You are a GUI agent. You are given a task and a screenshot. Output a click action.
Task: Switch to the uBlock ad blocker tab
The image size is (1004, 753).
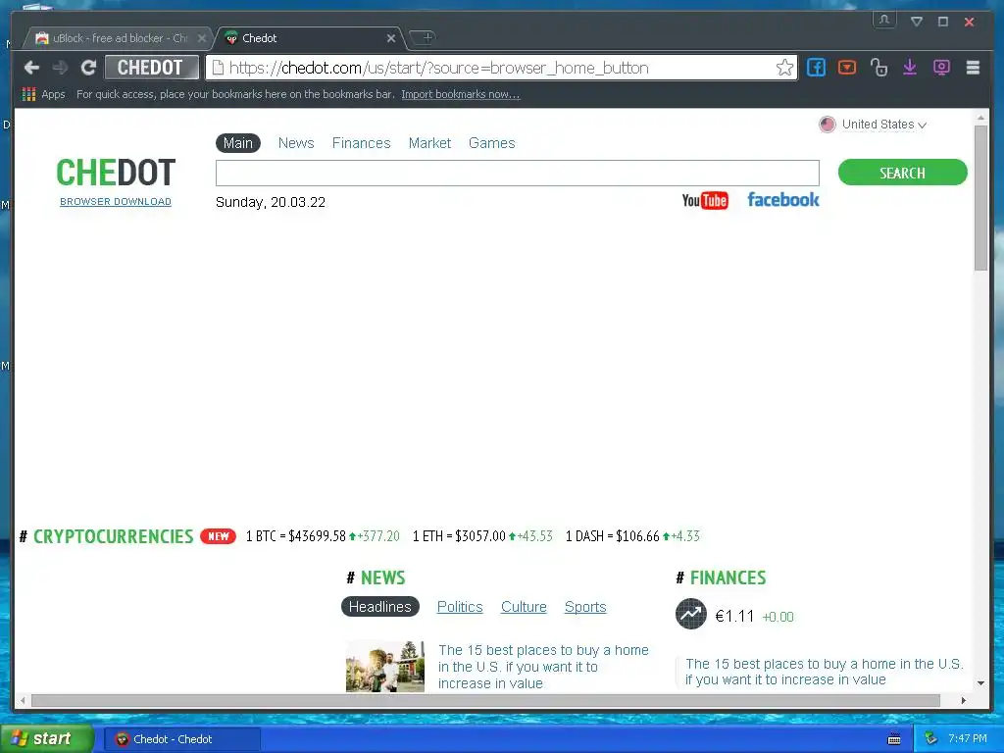tap(118, 38)
